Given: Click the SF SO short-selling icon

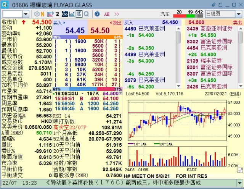Looking at the screenshot, I should click(x=79, y=14).
